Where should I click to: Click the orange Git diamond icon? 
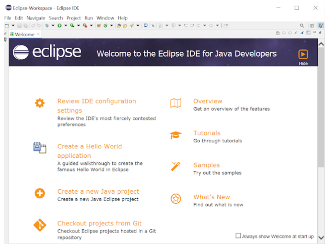point(40,225)
